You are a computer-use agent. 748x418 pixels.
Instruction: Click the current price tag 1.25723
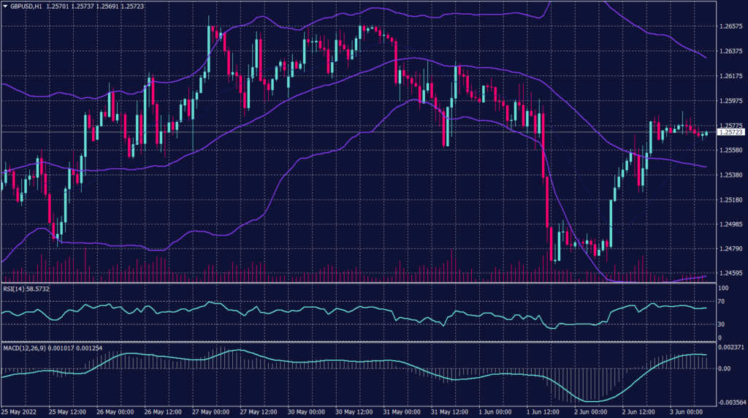click(731, 132)
